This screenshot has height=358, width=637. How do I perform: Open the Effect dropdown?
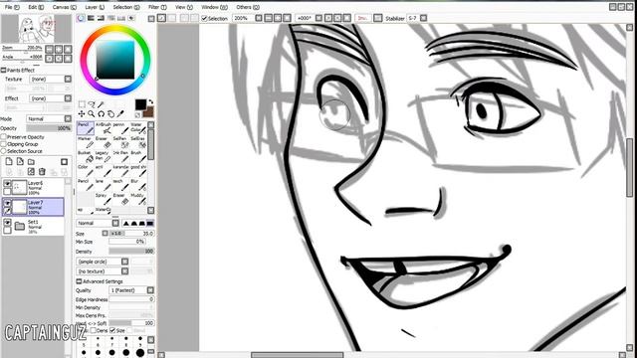pyautogui.click(x=51, y=98)
